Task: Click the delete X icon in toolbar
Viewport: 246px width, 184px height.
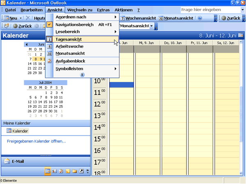Action: click(x=28, y=18)
